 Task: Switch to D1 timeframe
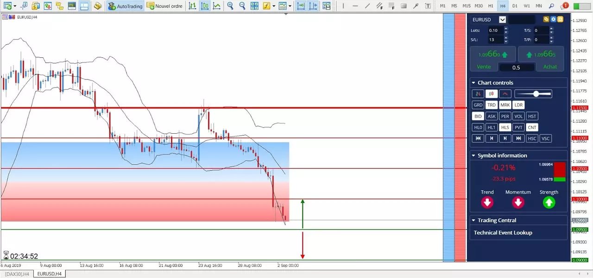click(515, 6)
